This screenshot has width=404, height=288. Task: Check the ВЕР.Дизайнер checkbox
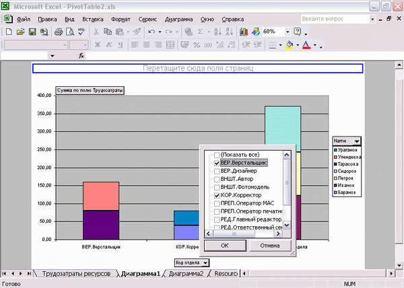217,171
